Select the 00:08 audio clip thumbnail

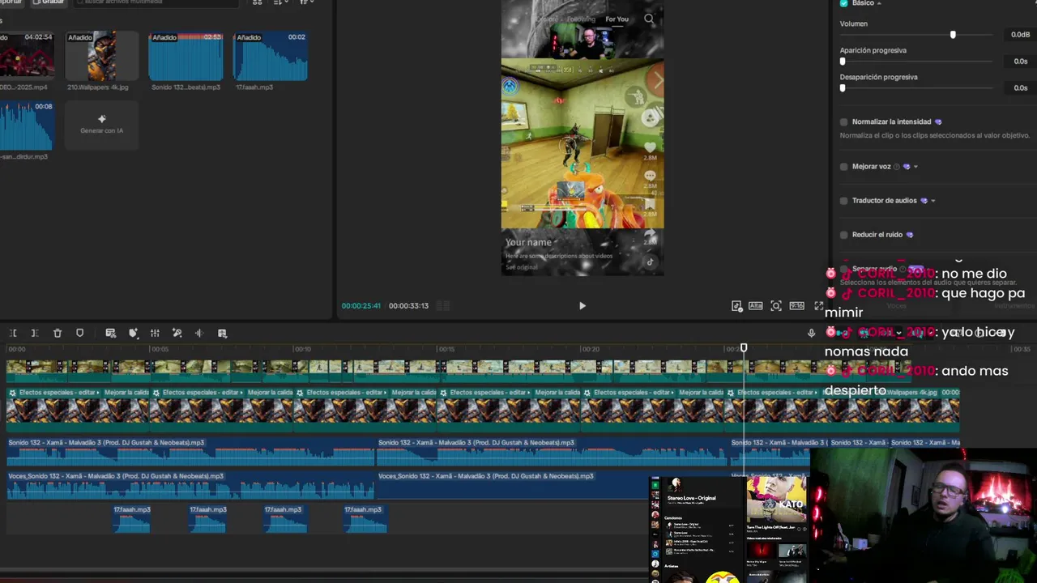pos(27,126)
